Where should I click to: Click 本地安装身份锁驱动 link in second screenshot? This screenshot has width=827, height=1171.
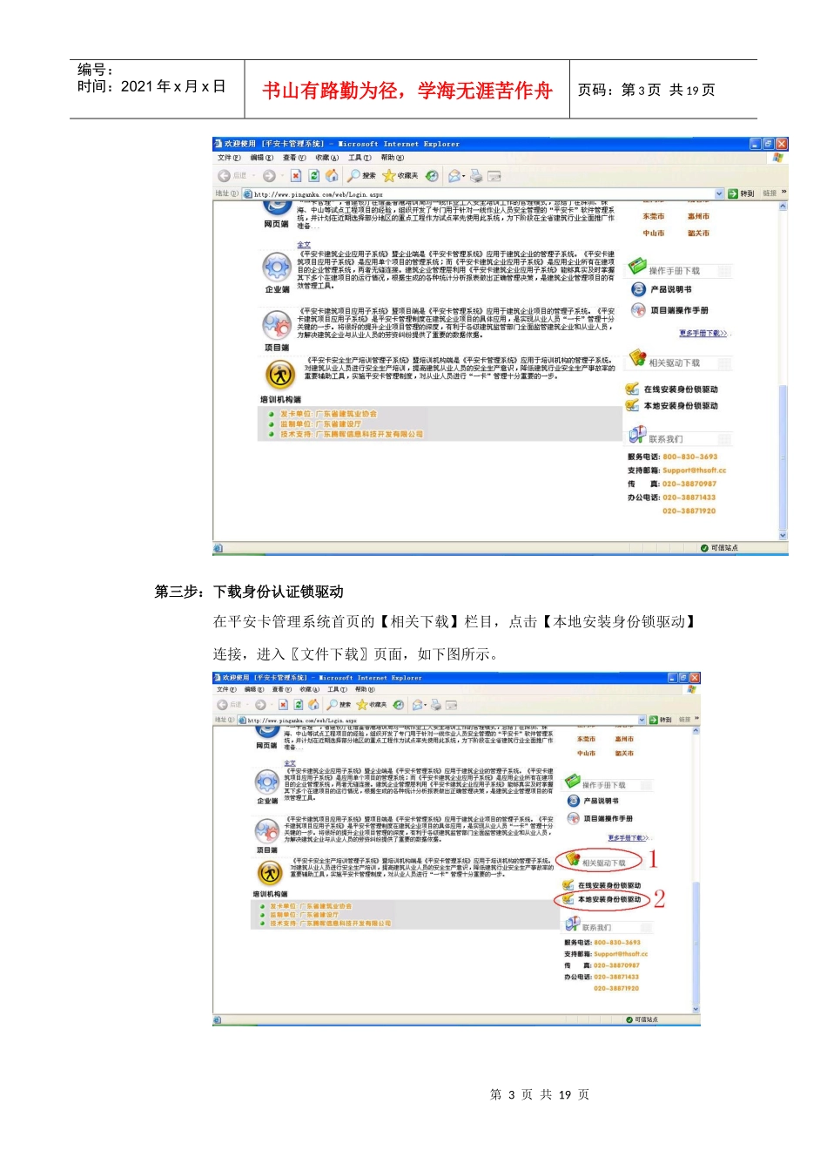[609, 900]
